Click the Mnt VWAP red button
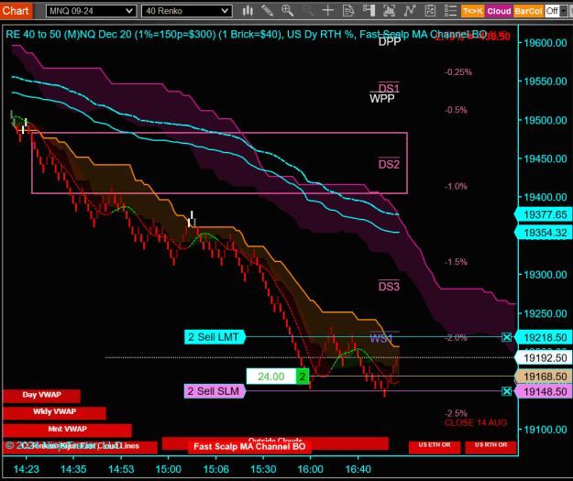Screen dimensions: 573x481 [x=67, y=430]
